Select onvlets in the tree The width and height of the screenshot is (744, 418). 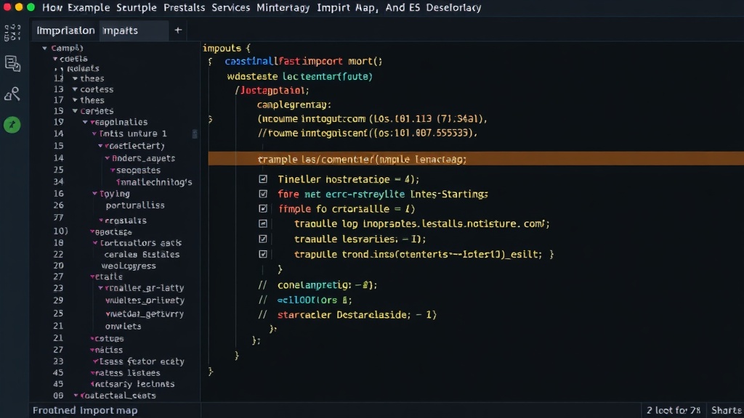pyautogui.click(x=124, y=326)
